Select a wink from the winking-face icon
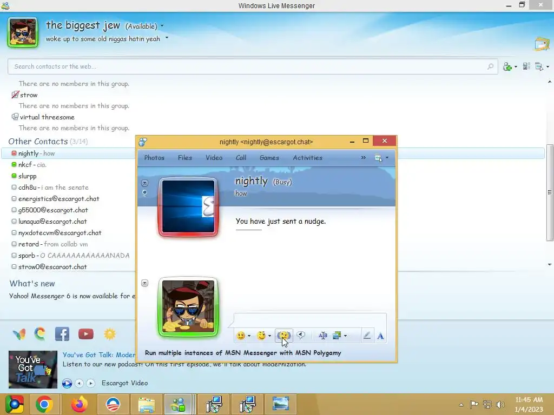This screenshot has height=415, width=554. pyautogui.click(x=261, y=336)
